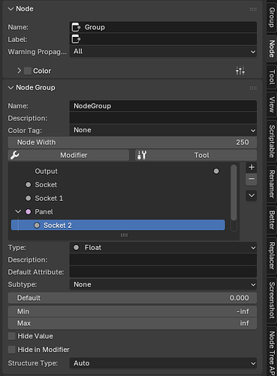Select the Socket 2 interface row

pyautogui.click(x=118, y=225)
